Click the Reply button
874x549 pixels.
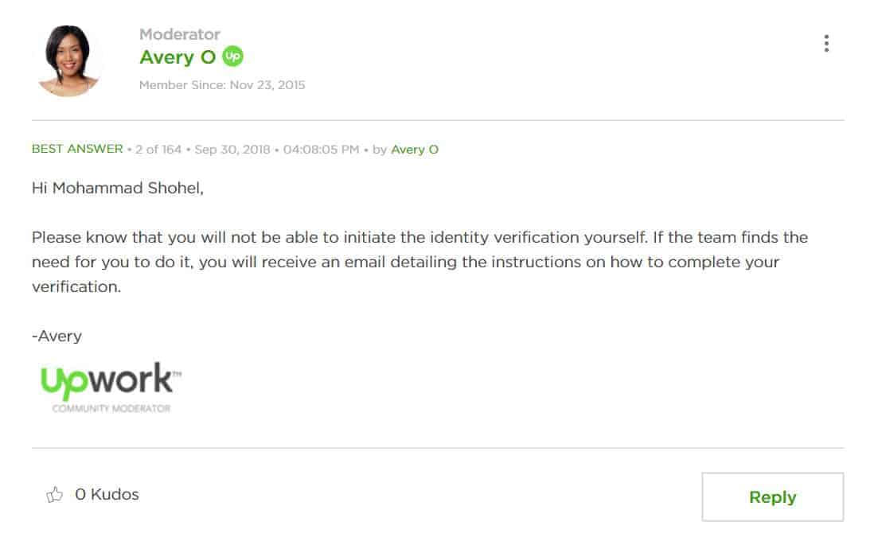tap(773, 496)
